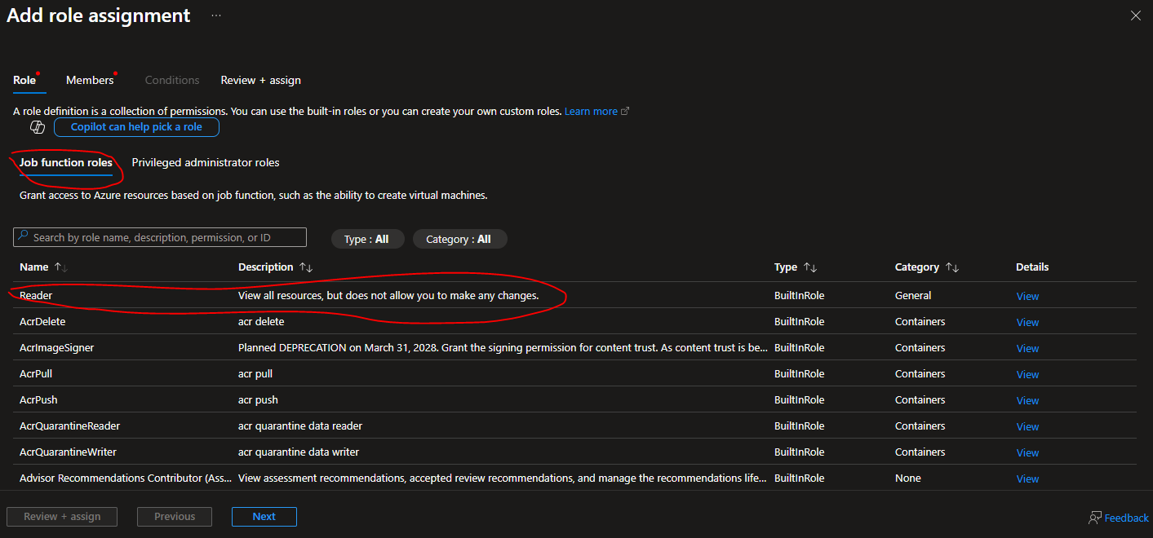Sort using the Category column arrows

952,267
